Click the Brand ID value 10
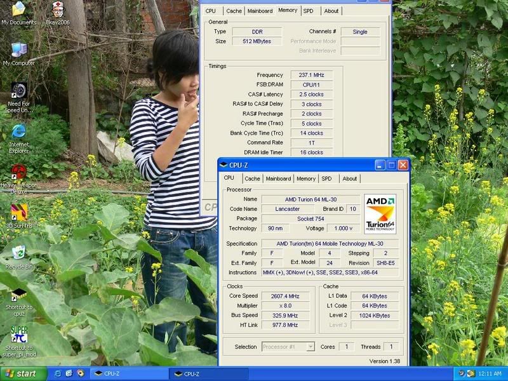The image size is (508, 381). click(x=353, y=210)
